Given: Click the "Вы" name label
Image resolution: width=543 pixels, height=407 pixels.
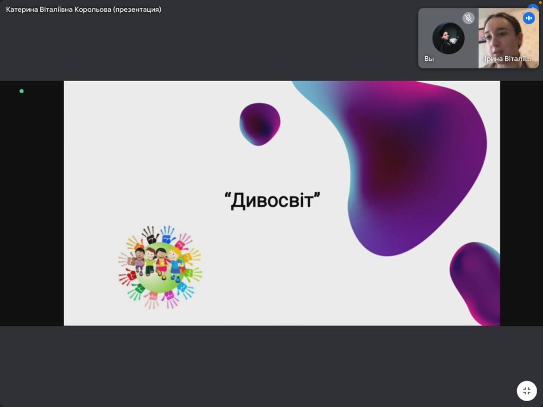Looking at the screenshot, I should point(429,59).
